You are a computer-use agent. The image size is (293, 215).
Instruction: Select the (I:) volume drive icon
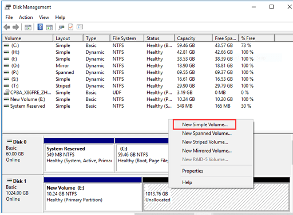6,59
